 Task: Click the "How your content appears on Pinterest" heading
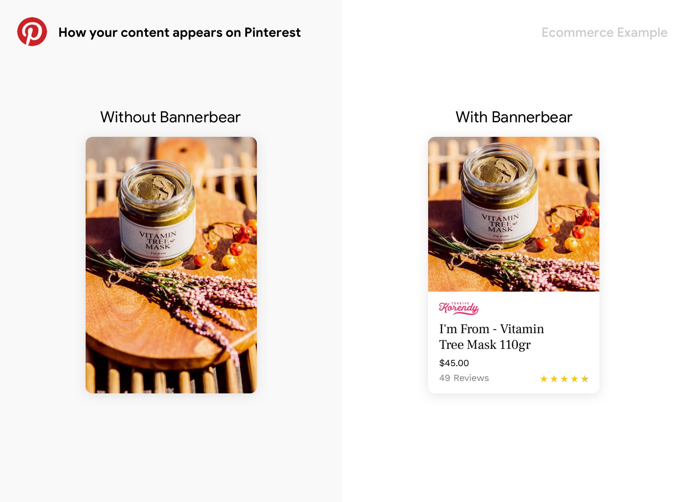179,32
